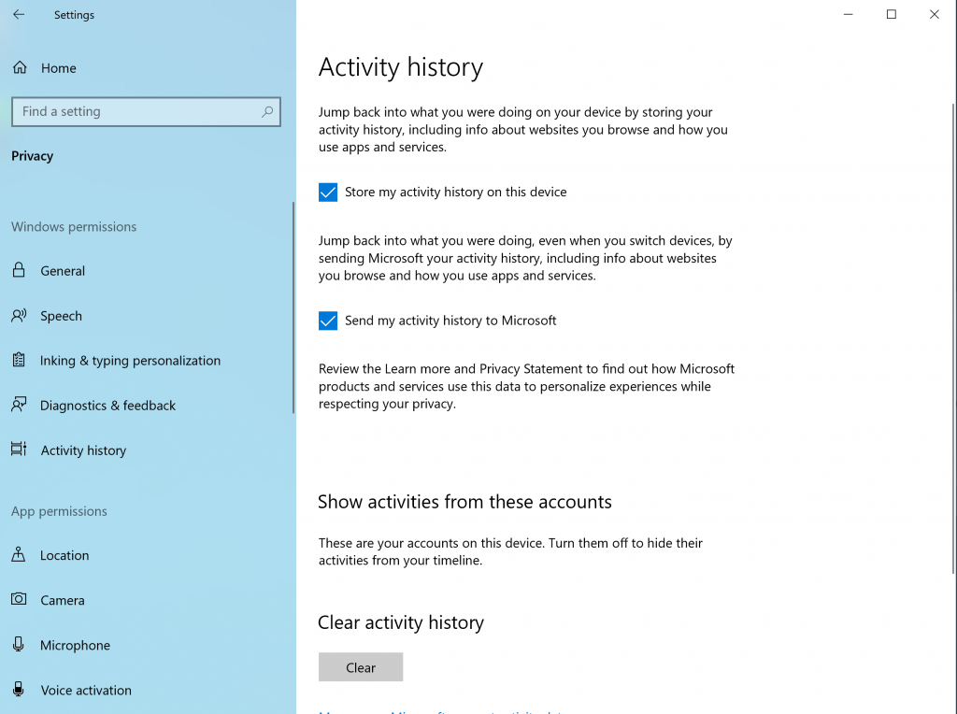
Task: Click the Activity history page title
Action: [x=401, y=66]
